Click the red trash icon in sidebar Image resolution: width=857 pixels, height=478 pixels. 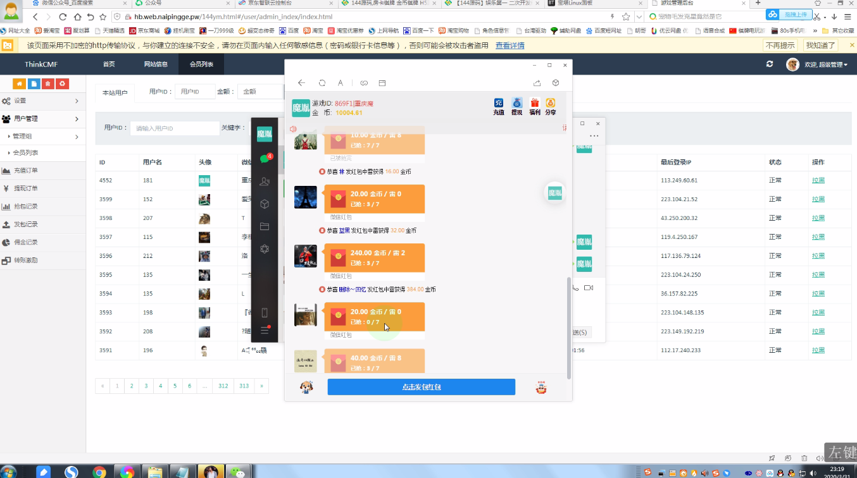coord(62,83)
